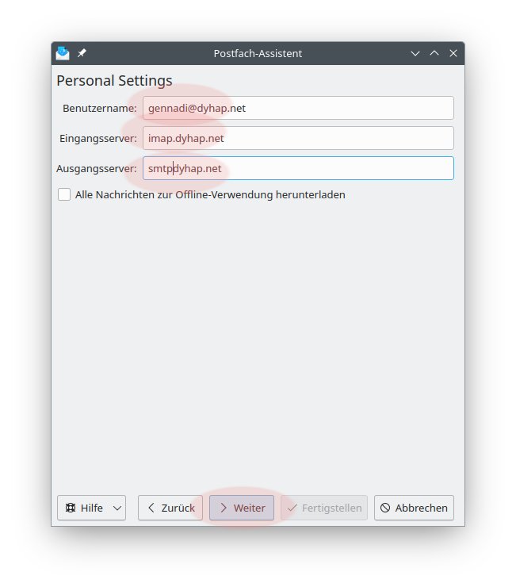Minimize the Postfach-Assistent window
This screenshot has width=516, height=587.
415,53
